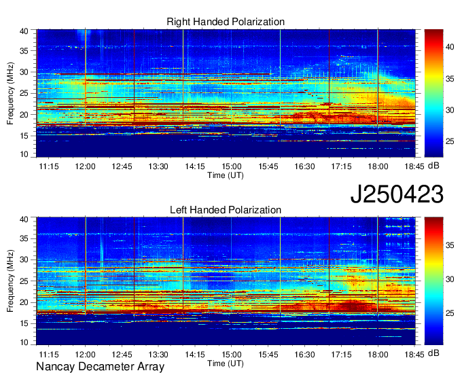
Task: Click 12:00 tick on Right Handed time axis
Action: click(x=85, y=166)
